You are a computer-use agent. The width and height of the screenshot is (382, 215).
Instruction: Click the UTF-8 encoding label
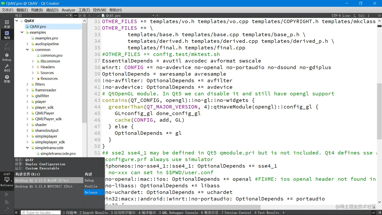click(x=336, y=16)
